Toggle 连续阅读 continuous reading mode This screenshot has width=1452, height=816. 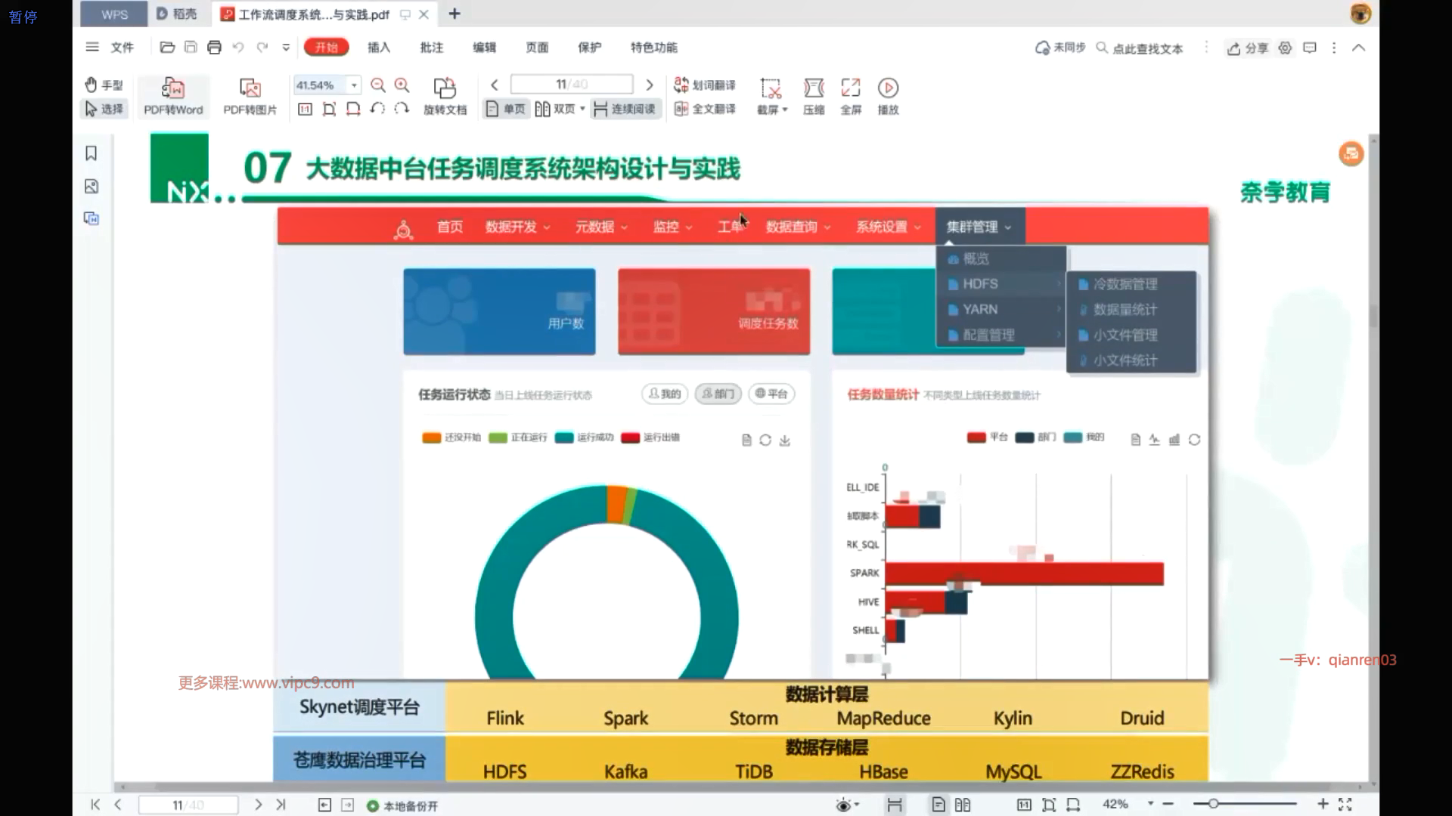625,110
